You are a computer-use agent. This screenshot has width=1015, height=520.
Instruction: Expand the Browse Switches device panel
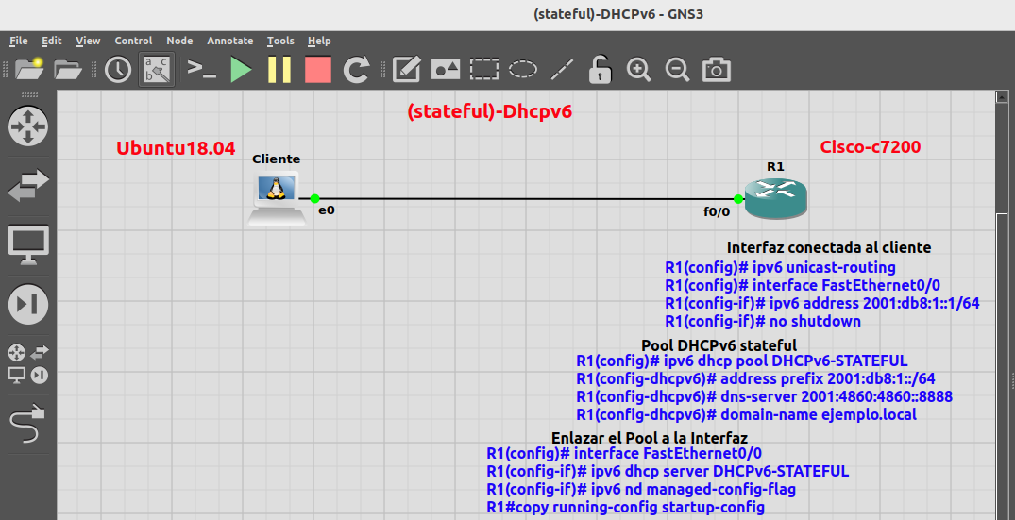(x=28, y=186)
